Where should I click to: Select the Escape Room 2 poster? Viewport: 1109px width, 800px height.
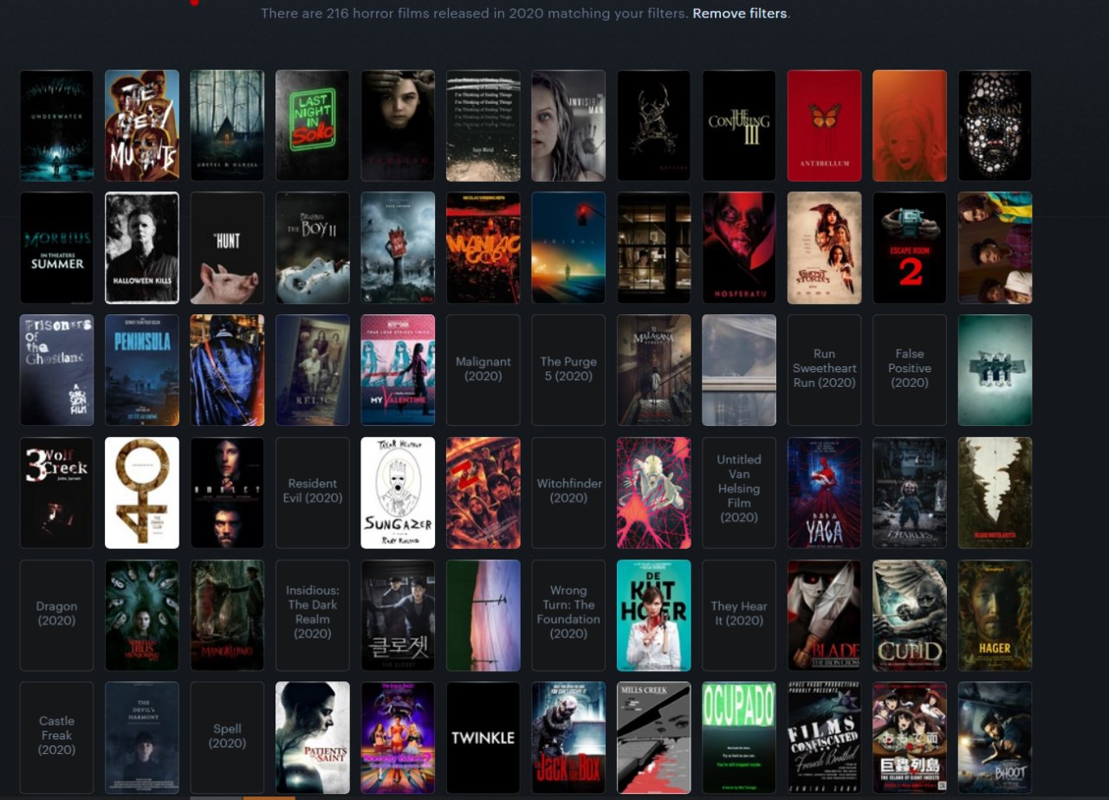910,248
